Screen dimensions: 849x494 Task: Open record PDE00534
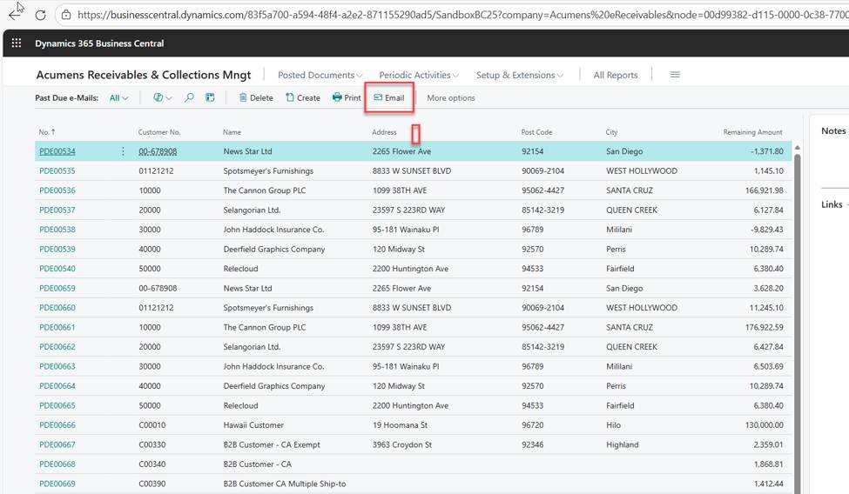(57, 151)
